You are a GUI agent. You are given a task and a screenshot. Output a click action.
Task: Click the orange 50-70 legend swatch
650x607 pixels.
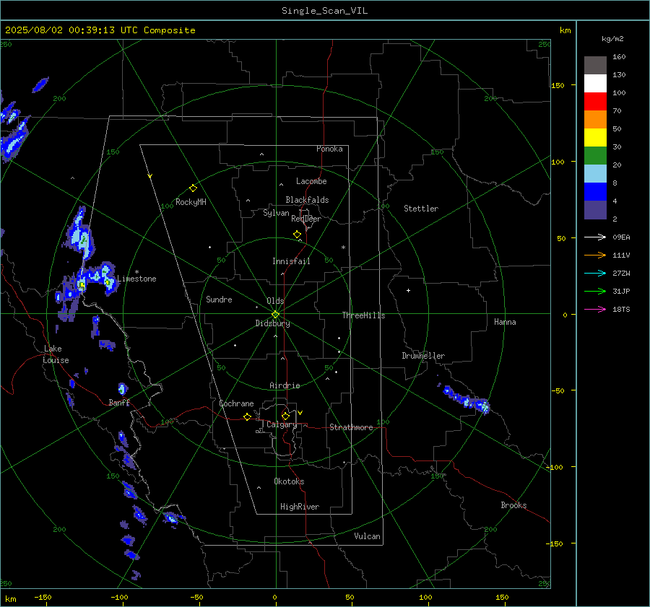[x=595, y=120]
